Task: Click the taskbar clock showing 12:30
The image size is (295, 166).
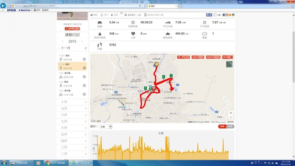Action: click(x=286, y=163)
